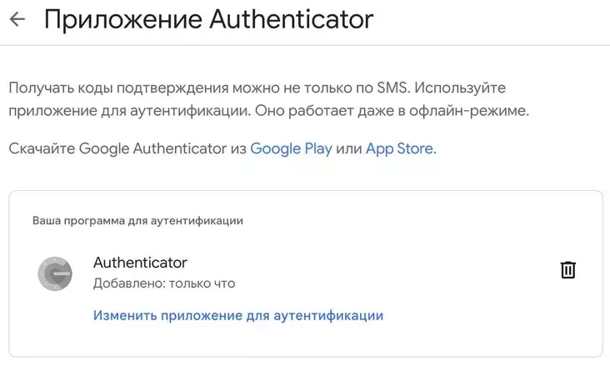The width and height of the screenshot is (610, 367).
Task: Go back using the left arrow
Action: coord(17,20)
